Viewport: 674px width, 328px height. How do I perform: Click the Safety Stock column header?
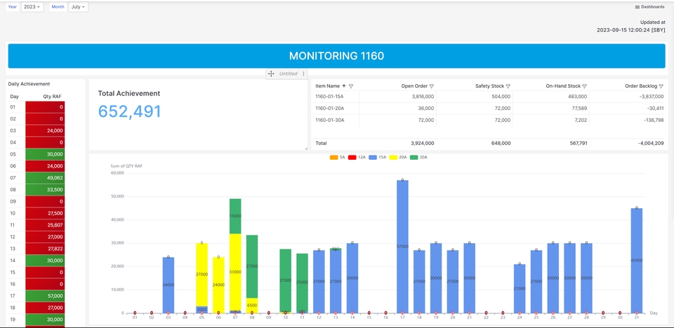pos(489,86)
